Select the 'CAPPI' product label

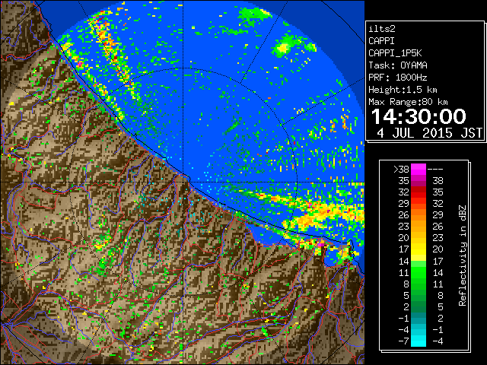click(x=381, y=41)
